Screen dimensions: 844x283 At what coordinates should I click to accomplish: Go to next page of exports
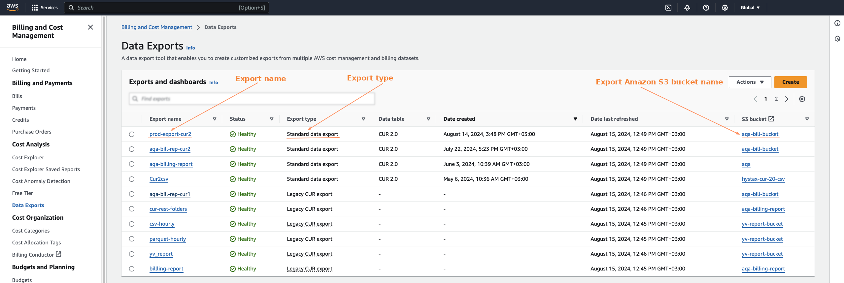[787, 99]
